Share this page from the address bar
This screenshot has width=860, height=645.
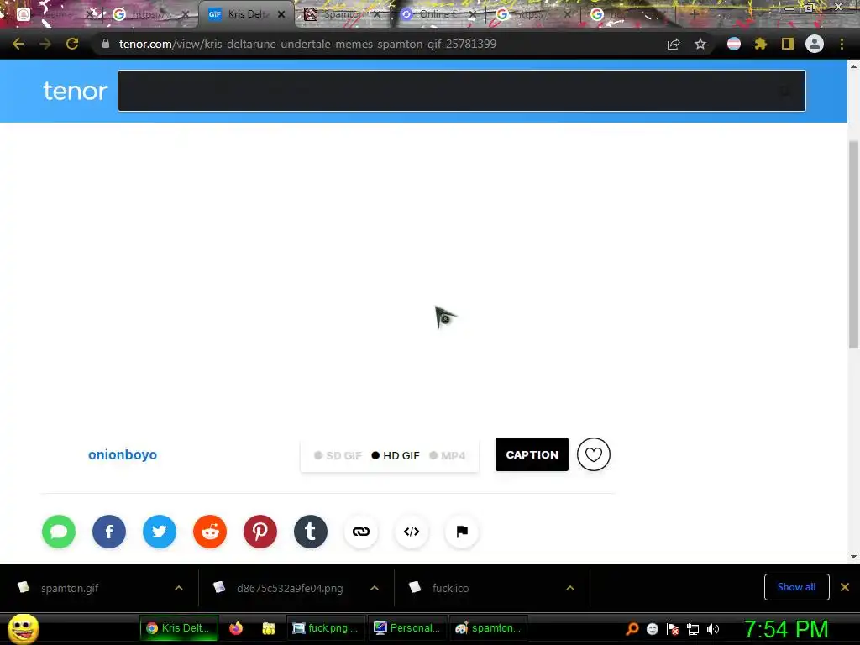674,44
